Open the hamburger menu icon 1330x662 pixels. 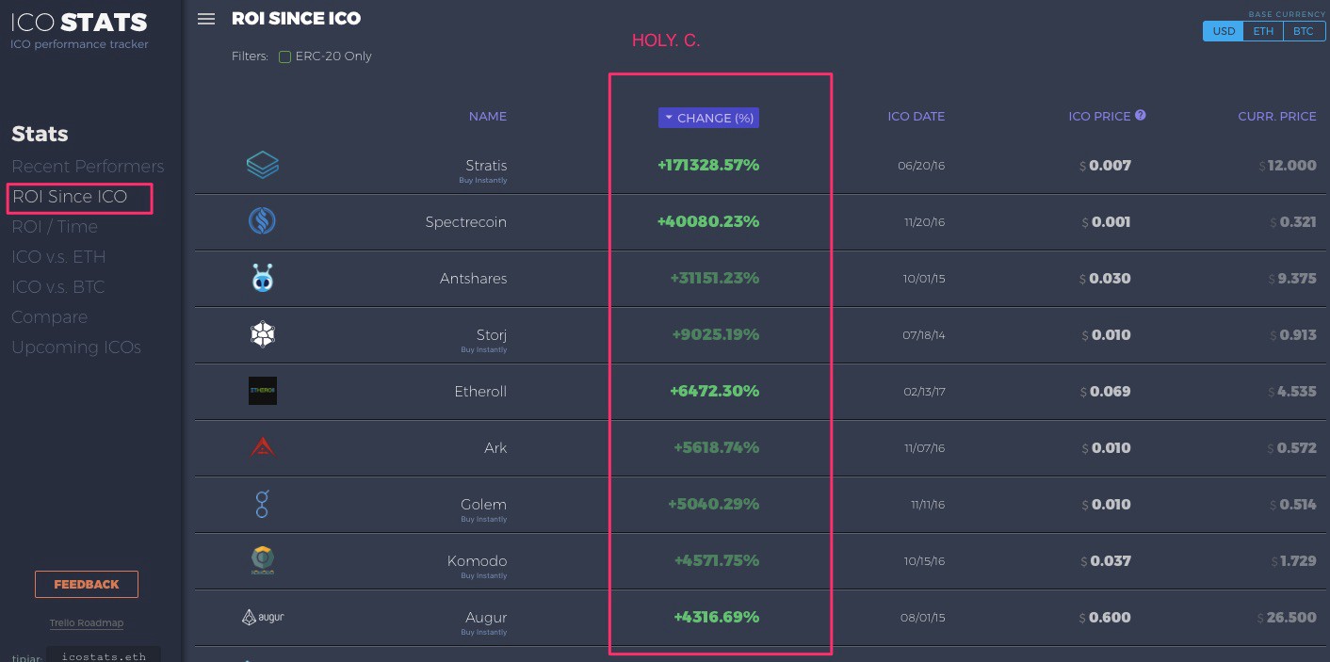pyautogui.click(x=206, y=19)
